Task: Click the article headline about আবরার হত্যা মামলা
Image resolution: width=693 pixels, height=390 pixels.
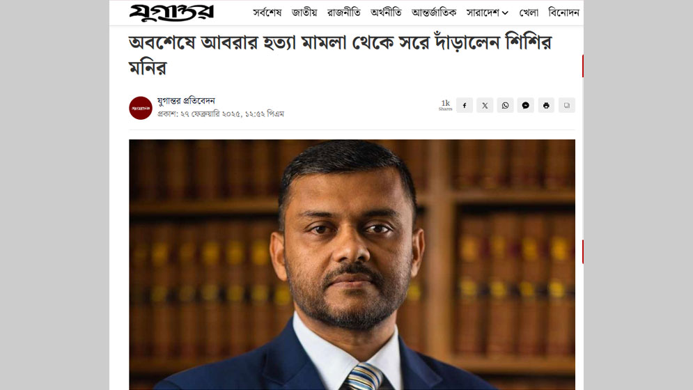Action: point(341,55)
